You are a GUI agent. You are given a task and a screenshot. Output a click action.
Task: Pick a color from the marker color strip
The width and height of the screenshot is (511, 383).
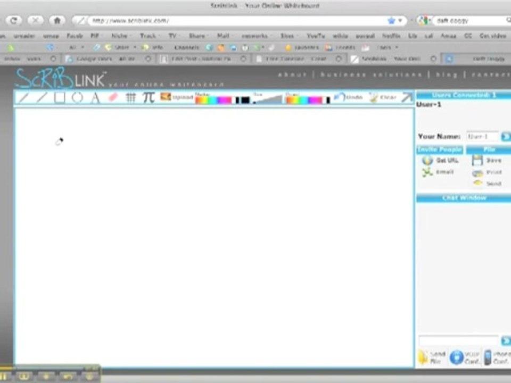pyautogui.click(x=213, y=101)
